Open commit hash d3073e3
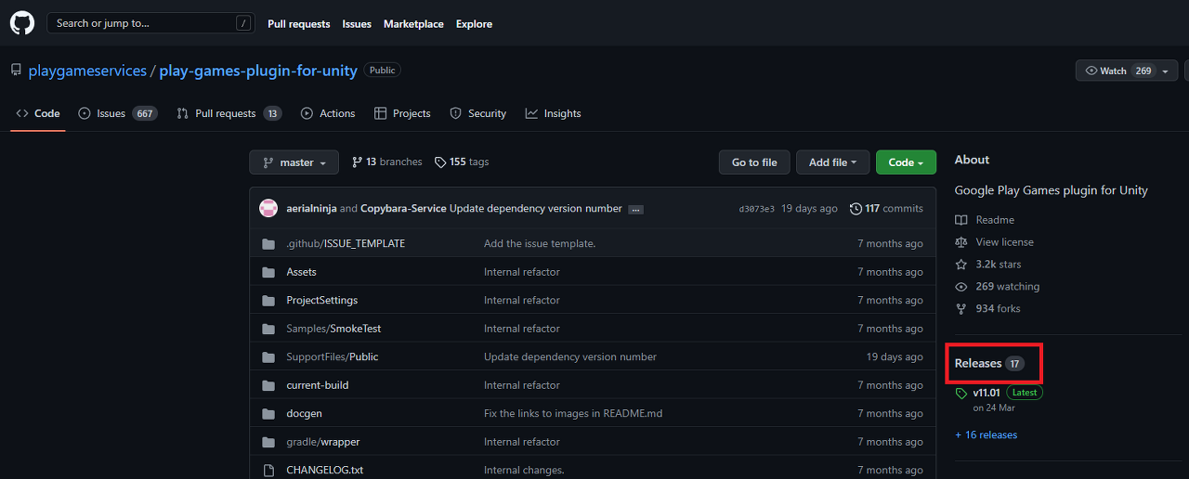 coord(756,209)
